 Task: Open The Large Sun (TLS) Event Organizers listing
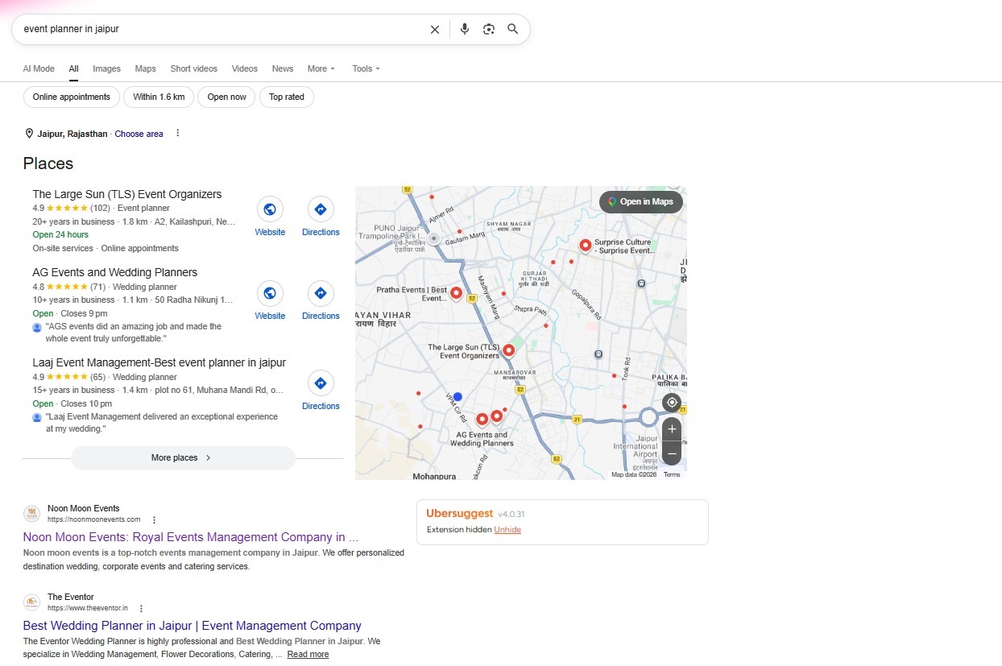click(x=127, y=194)
